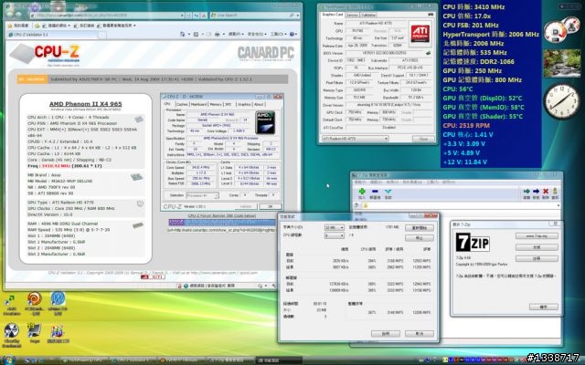
Task: Select the Memory tab in CPU-Z screenshot
Action: click(x=216, y=104)
